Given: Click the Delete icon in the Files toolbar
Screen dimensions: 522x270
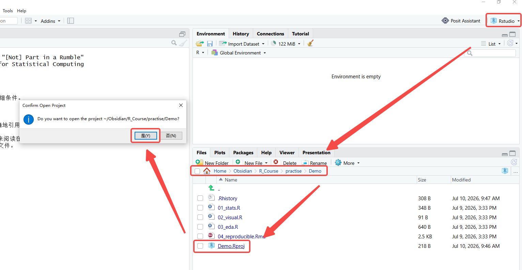Looking at the screenshot, I should [276, 162].
